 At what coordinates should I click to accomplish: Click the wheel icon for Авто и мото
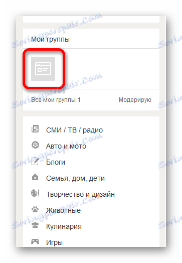pyautogui.click(x=35, y=145)
